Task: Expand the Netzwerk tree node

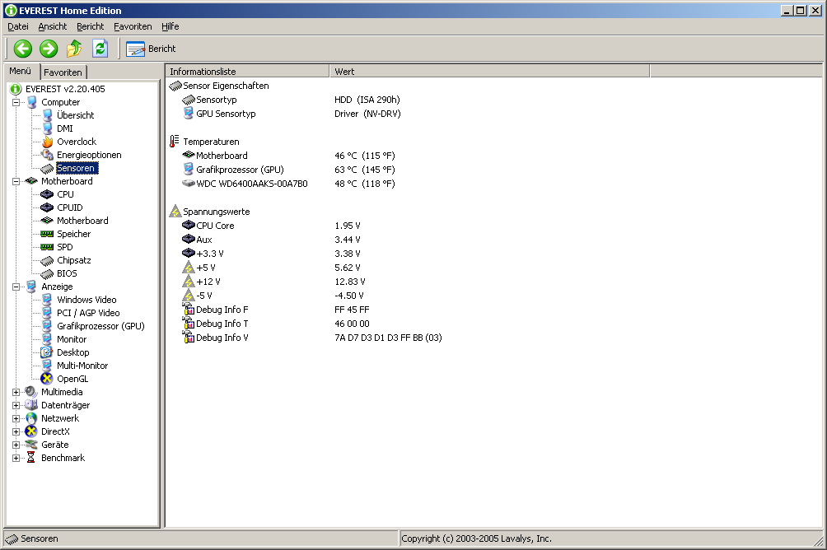Action: [16, 419]
